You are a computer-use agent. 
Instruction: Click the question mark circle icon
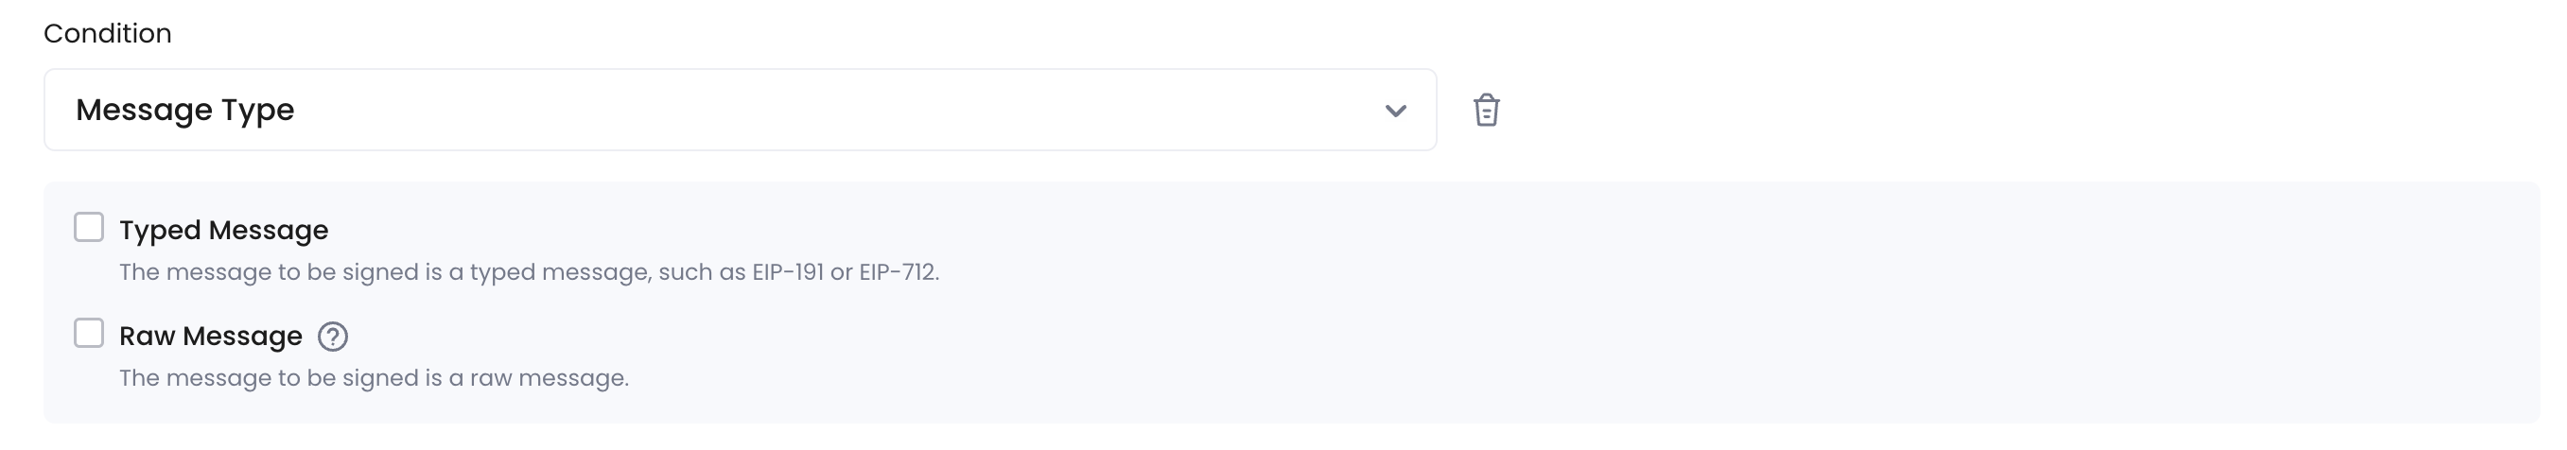(x=333, y=337)
